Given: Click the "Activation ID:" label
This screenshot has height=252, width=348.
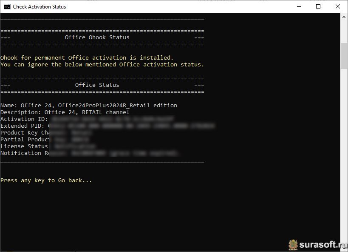Looking at the screenshot, I should (24, 119).
